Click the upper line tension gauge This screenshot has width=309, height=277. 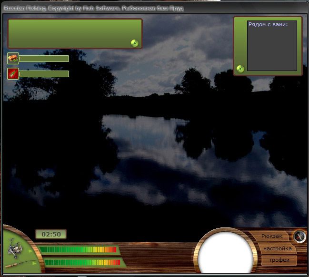point(79,249)
